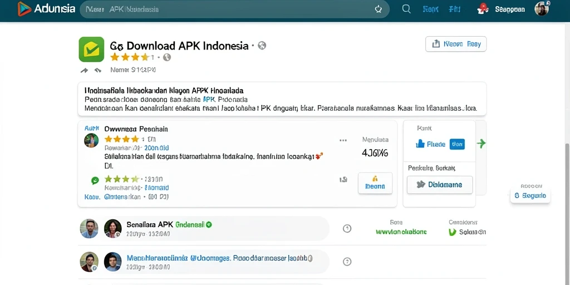570x285 pixels.
Task: Click the green chat bubble icon
Action: pos(95,180)
